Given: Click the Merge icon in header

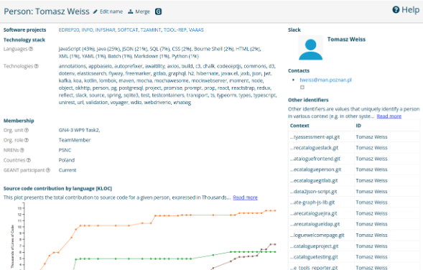Looking at the screenshot, I should (x=131, y=11).
